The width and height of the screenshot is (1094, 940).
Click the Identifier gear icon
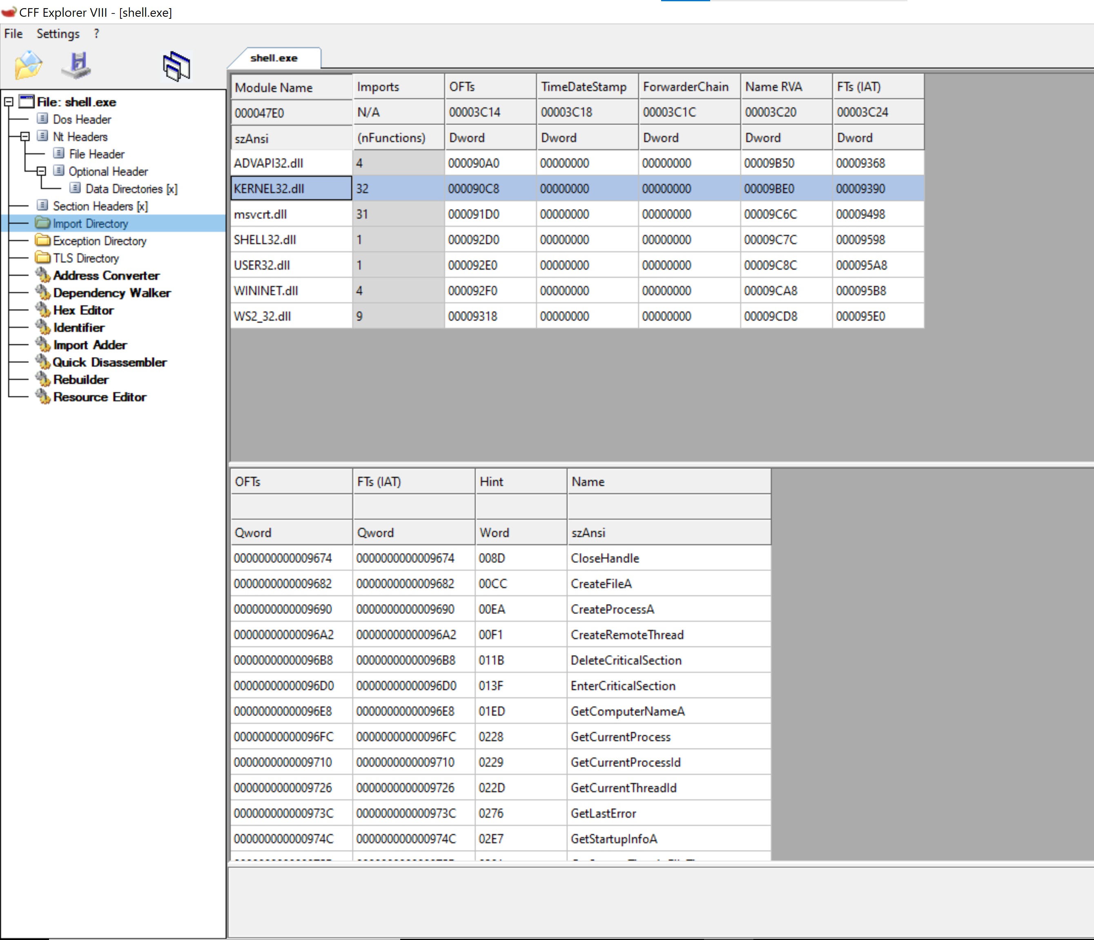coord(42,327)
